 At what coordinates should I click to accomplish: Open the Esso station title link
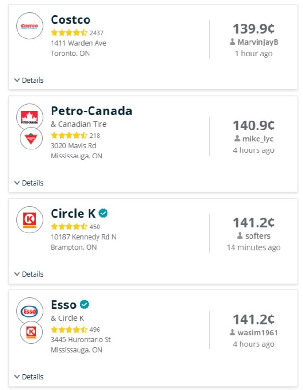pos(63,304)
